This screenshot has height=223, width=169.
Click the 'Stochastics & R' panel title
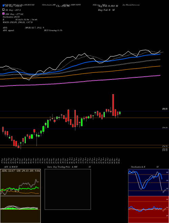(138, 167)
